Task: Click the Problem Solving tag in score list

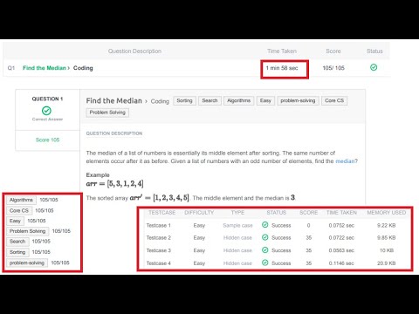Action: tap(27, 231)
